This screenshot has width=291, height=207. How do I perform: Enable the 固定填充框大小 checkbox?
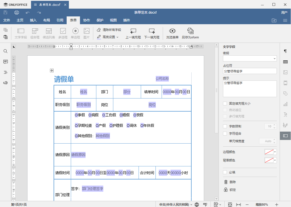[x=225, y=103]
